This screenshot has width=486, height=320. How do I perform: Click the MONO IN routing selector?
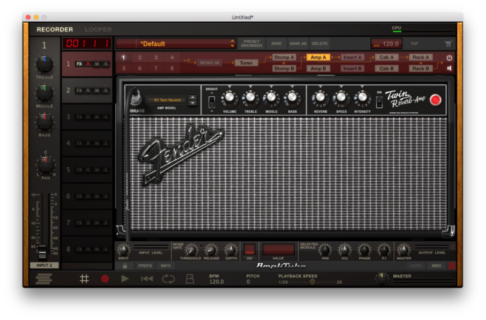pyautogui.click(x=209, y=63)
